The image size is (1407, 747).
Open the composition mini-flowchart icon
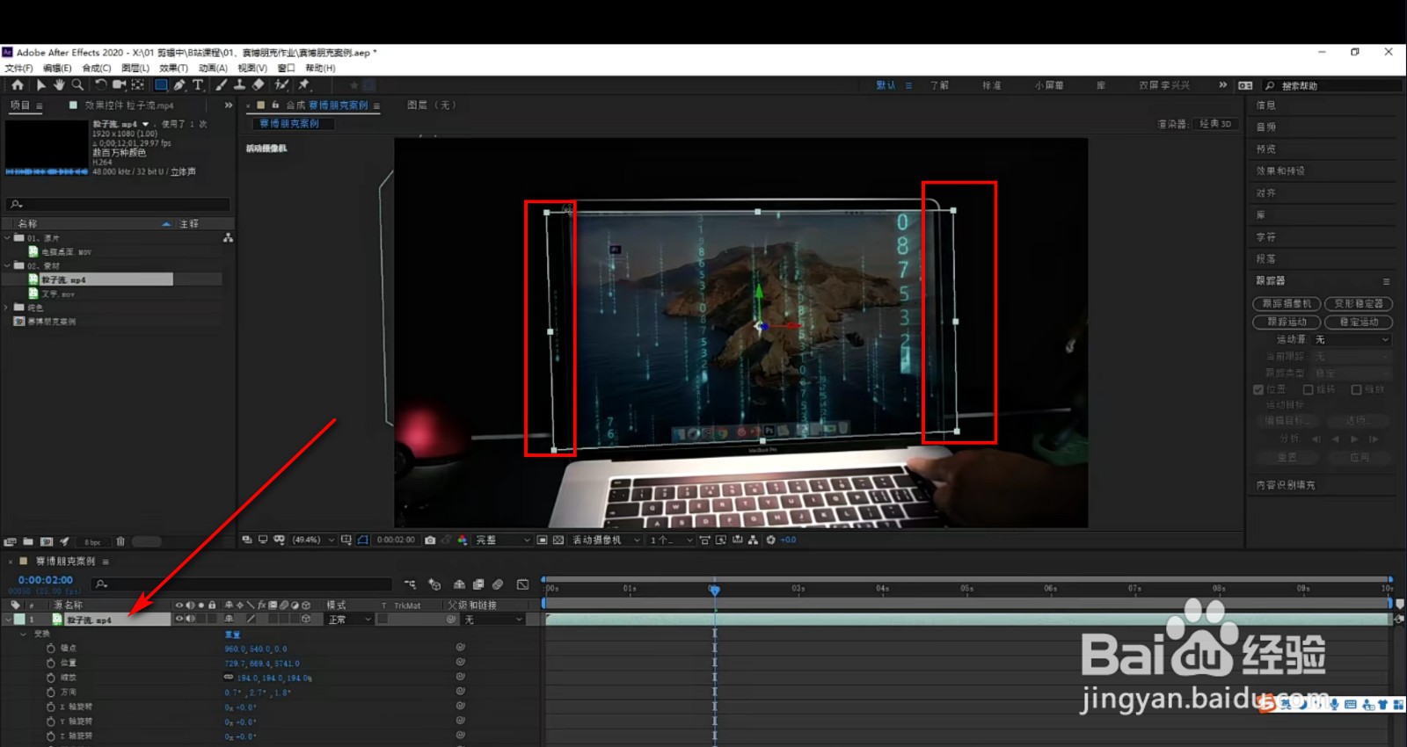(x=410, y=584)
